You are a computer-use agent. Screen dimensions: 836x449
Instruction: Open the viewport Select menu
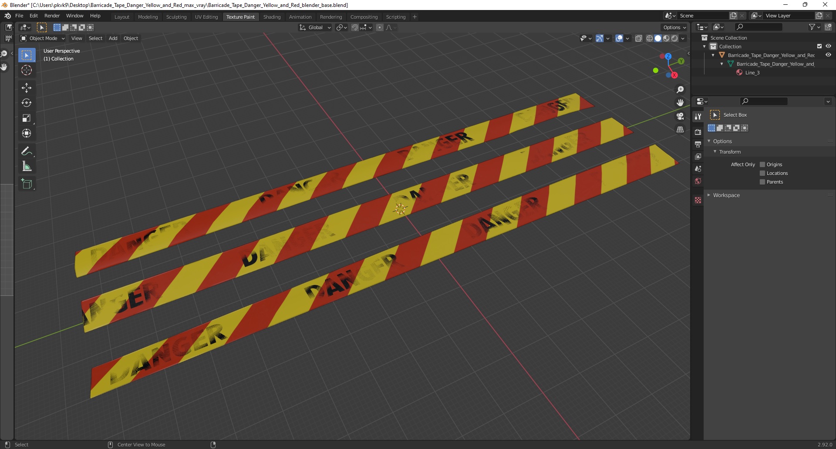click(95, 38)
